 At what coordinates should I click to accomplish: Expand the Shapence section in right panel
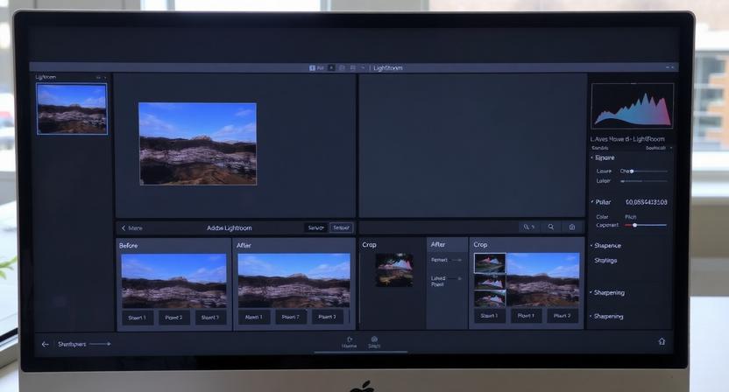pyautogui.click(x=591, y=246)
